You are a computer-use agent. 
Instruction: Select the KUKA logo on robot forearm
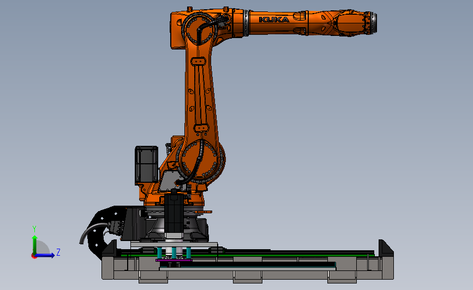[274, 20]
